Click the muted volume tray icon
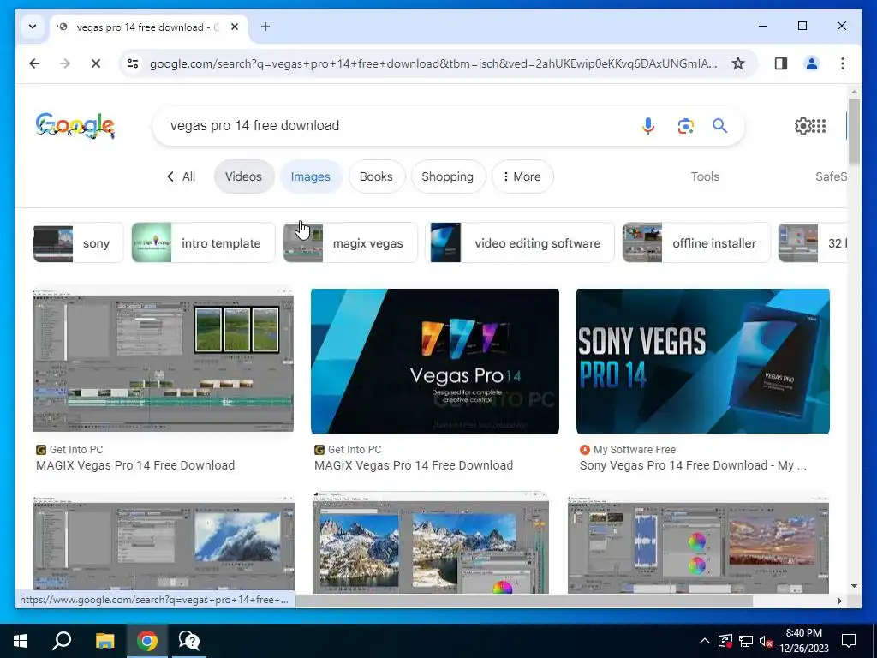 coord(766,641)
